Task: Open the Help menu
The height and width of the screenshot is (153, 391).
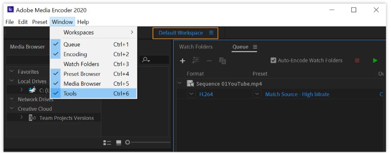Action: 83,22
